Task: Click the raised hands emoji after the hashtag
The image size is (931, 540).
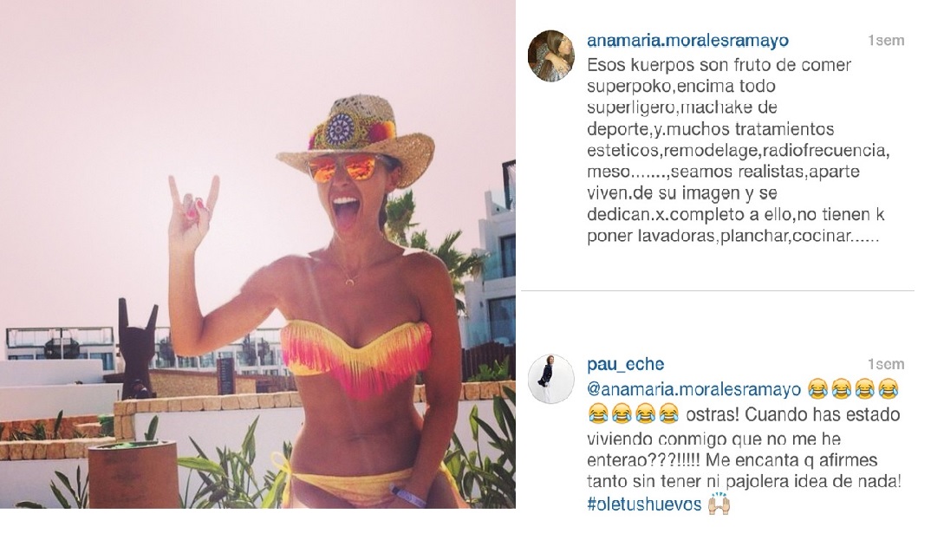Action: (x=719, y=504)
